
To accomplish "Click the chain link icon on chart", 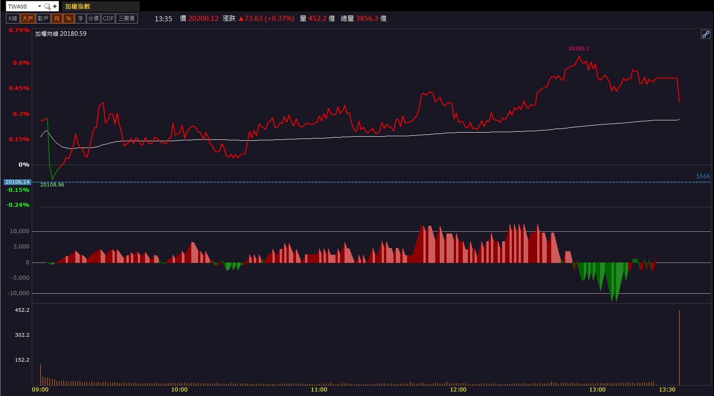I will tap(705, 34).
